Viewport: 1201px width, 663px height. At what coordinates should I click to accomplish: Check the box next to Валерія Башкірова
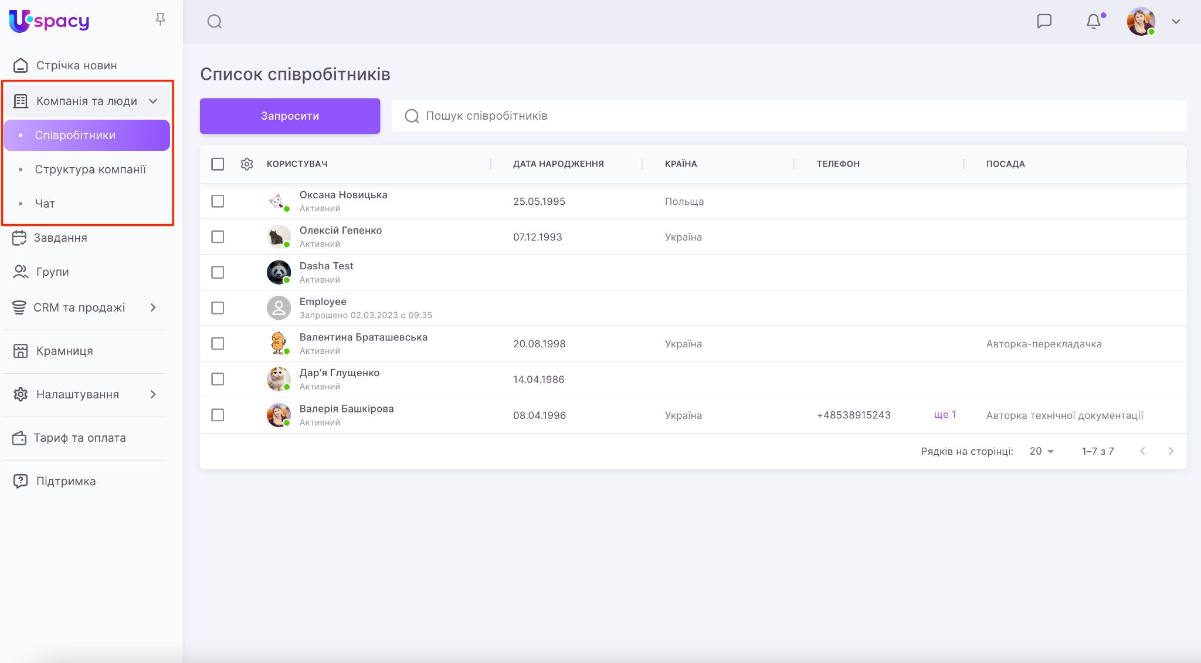[218, 415]
